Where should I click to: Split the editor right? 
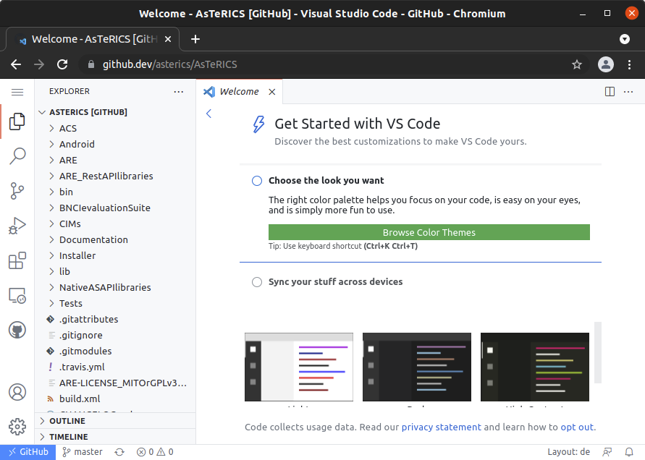tap(610, 92)
